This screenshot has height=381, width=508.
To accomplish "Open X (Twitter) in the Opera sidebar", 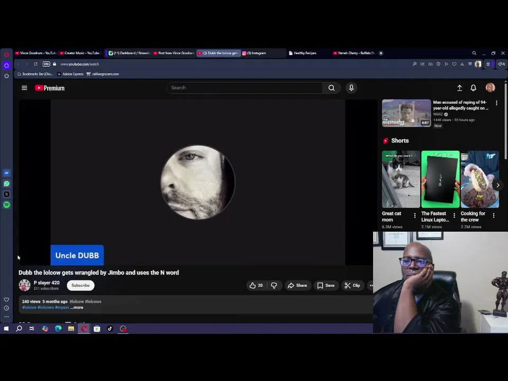I will [x=6, y=194].
